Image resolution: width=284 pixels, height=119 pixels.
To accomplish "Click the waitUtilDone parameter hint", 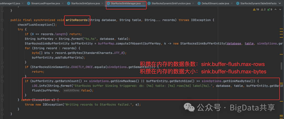I will [x=71, y=91].
